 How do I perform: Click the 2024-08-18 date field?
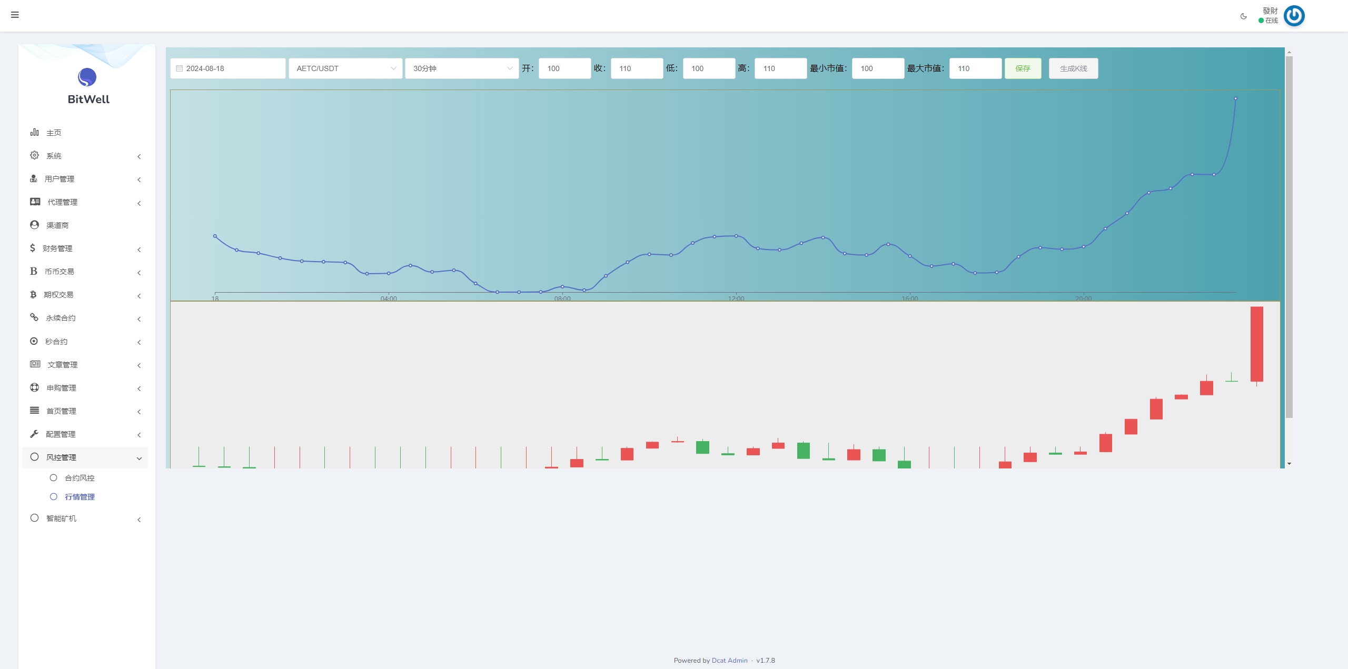click(x=228, y=68)
